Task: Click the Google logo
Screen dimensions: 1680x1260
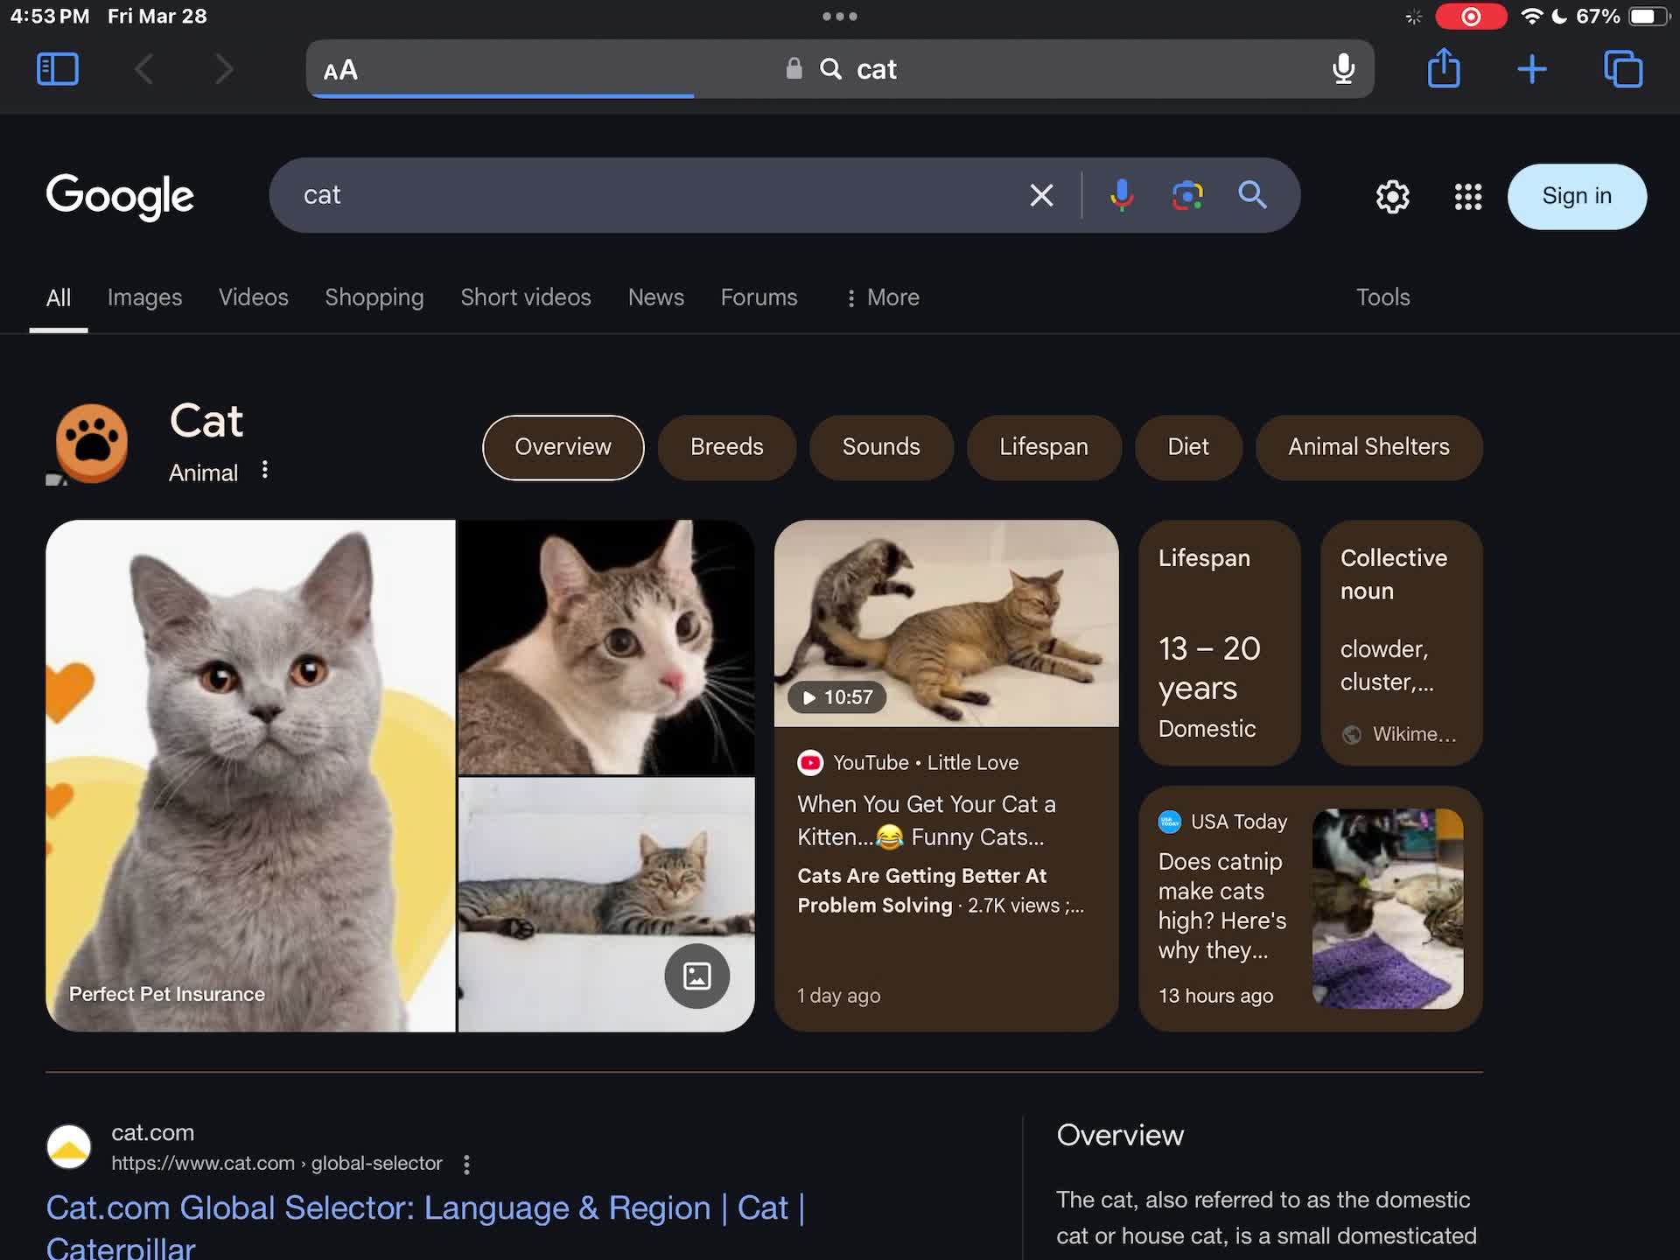Action: [x=120, y=196]
